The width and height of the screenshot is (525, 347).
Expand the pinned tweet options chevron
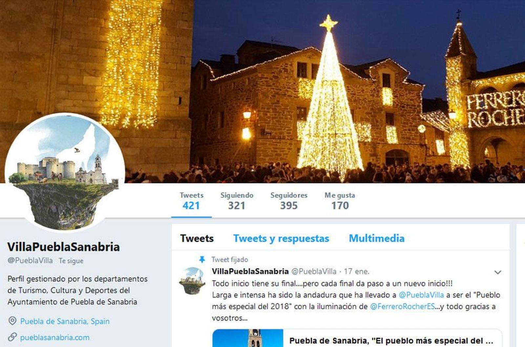click(498, 272)
